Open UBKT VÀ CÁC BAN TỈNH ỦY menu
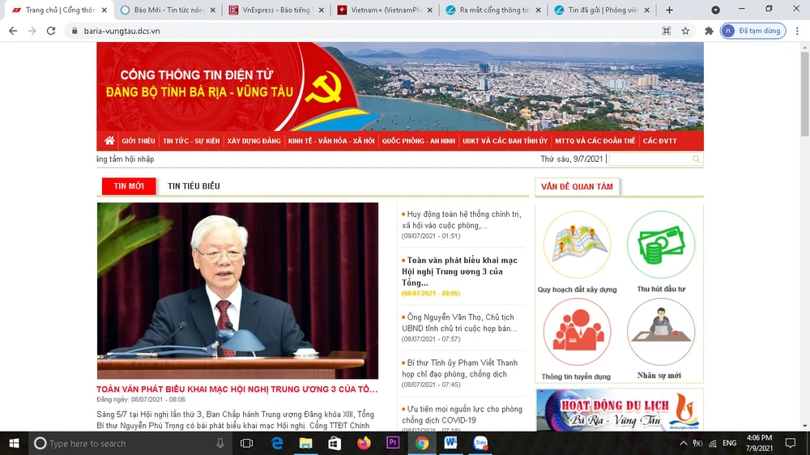Image resolution: width=810 pixels, height=455 pixels. [505, 141]
